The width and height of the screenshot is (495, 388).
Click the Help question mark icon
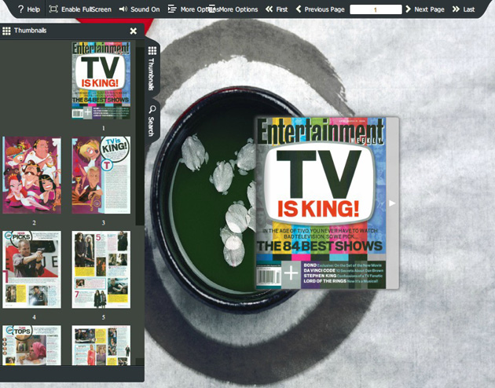point(21,9)
